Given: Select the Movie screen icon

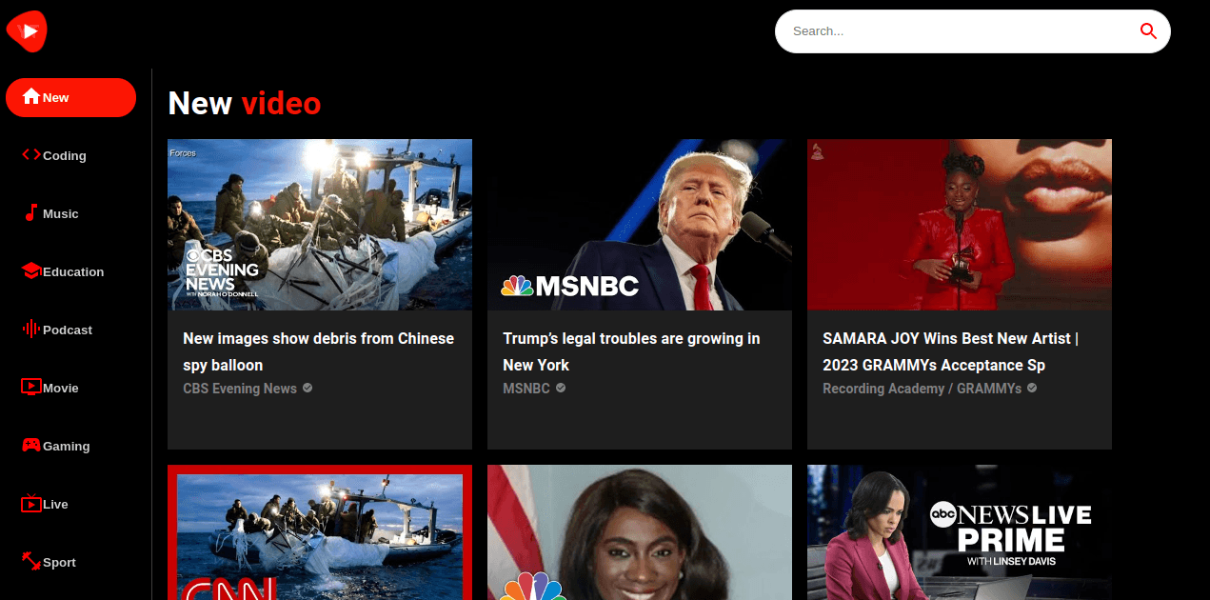Looking at the screenshot, I should tap(31, 388).
